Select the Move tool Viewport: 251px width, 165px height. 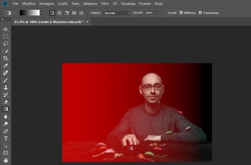coord(6,29)
